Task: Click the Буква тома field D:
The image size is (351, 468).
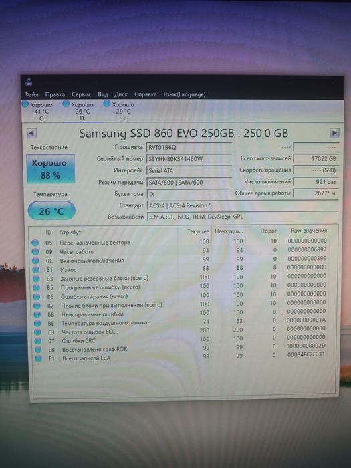Action: click(189, 194)
